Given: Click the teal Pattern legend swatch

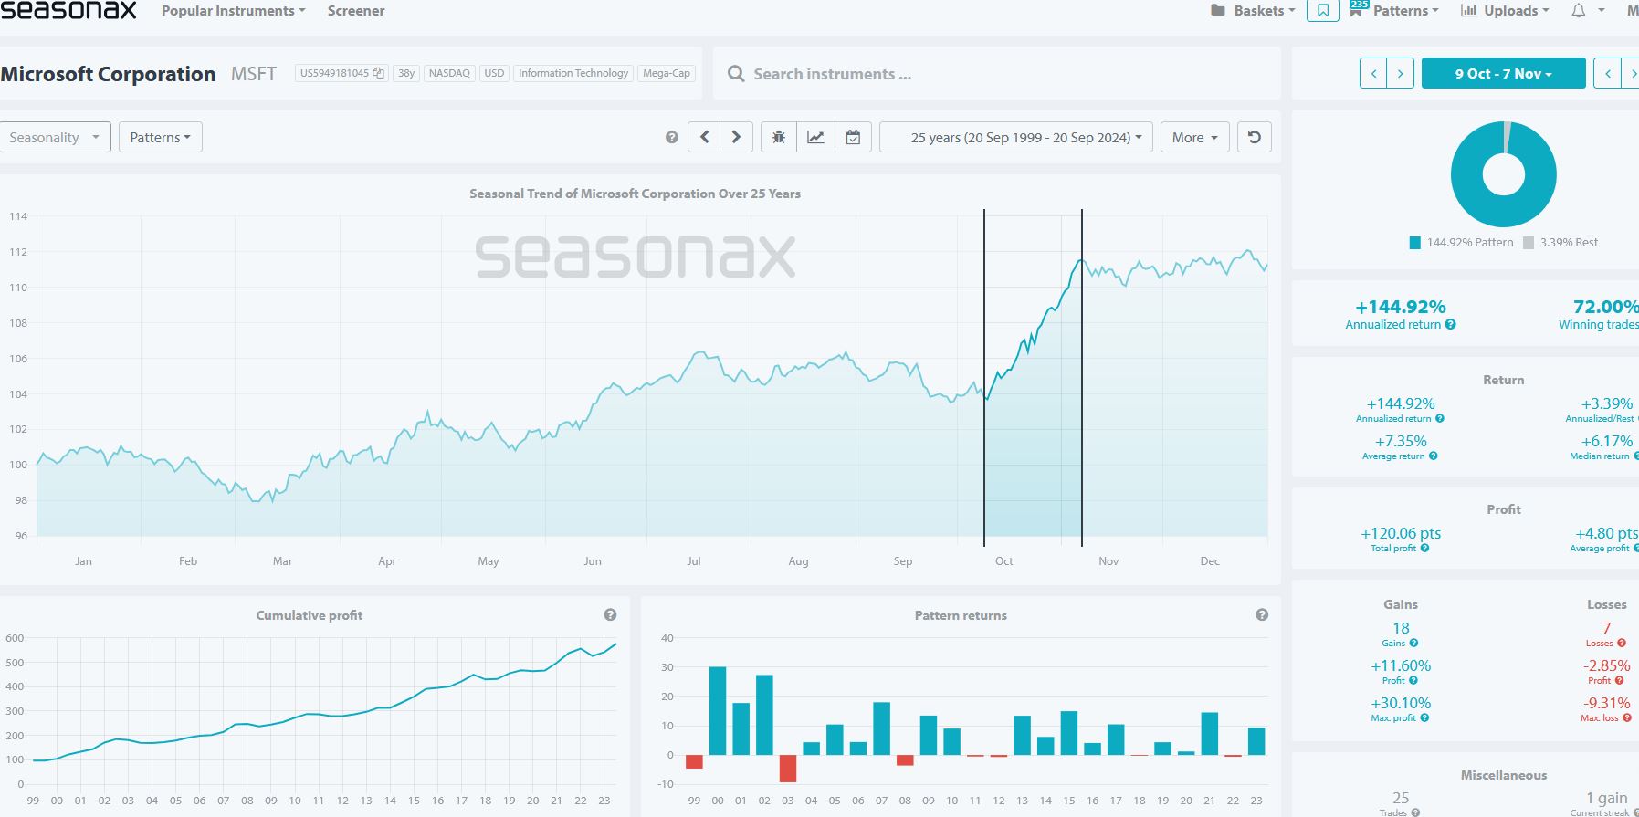Looking at the screenshot, I should point(1414,243).
